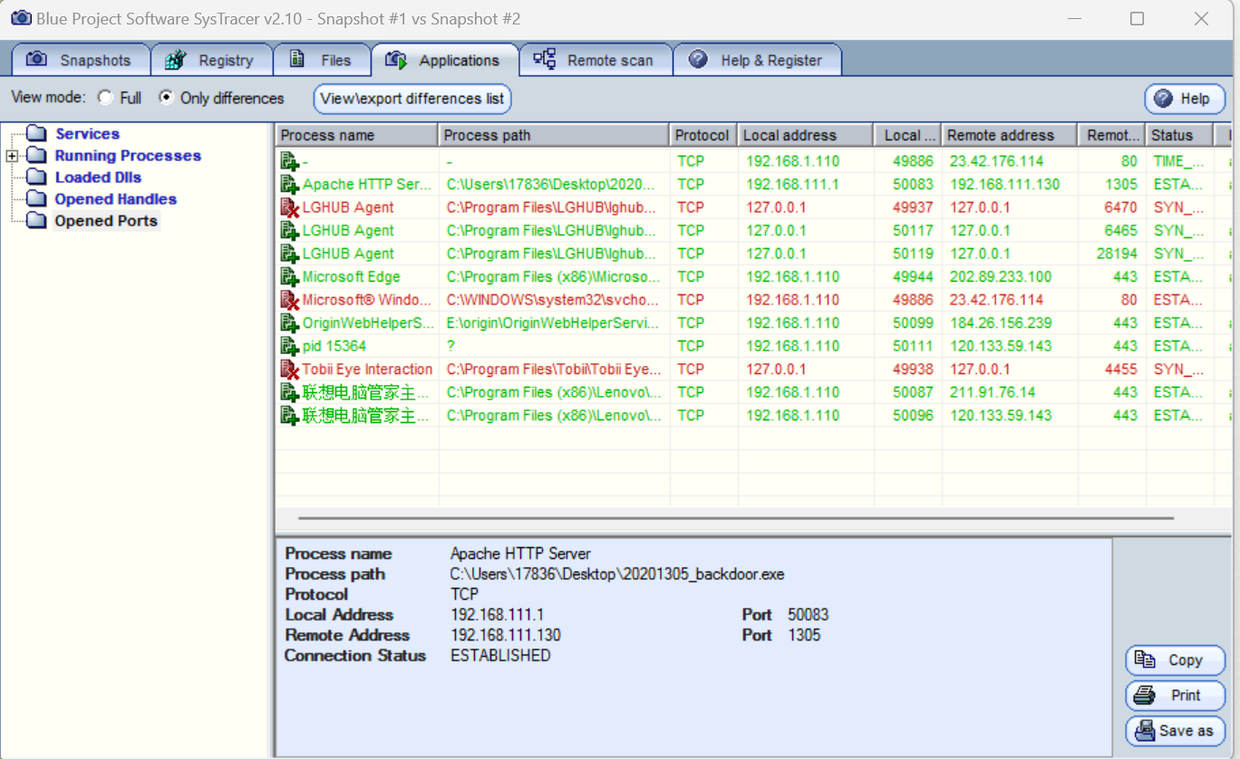Screen dimensions: 1240x759
Task: Click the removed icon beside Tobii Eye Interaction row
Action: coord(289,370)
